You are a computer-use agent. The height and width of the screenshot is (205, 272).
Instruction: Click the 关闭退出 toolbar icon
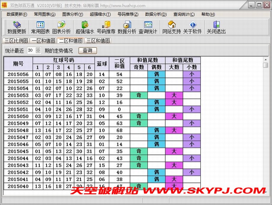pyautogui.click(x=216, y=27)
